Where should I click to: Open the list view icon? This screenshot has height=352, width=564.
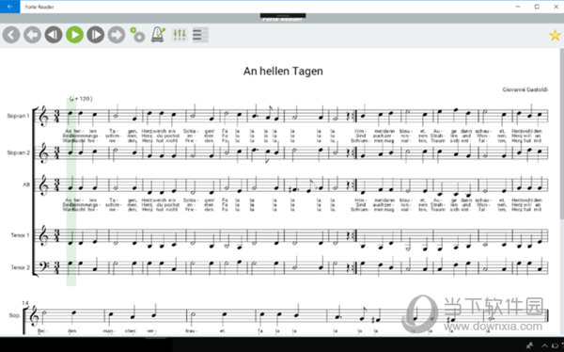click(x=200, y=35)
